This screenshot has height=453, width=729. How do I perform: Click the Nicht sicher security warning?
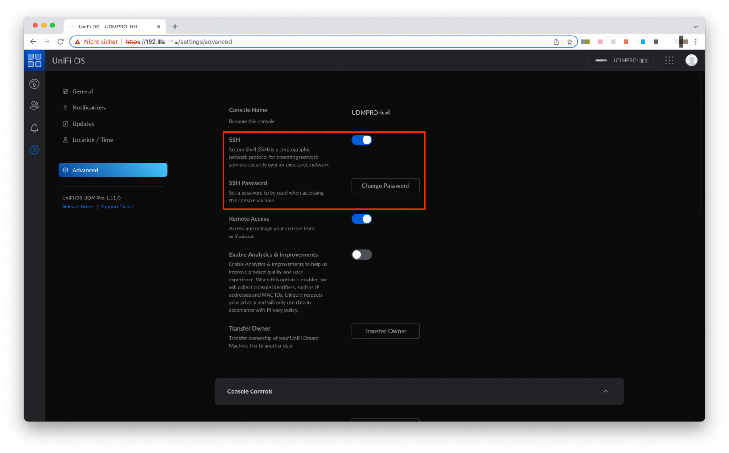[x=96, y=42]
